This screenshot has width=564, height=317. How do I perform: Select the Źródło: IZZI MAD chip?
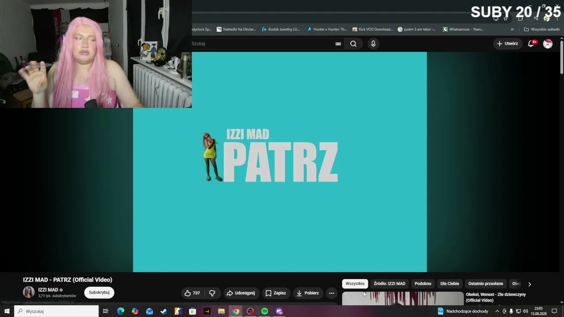point(390,284)
